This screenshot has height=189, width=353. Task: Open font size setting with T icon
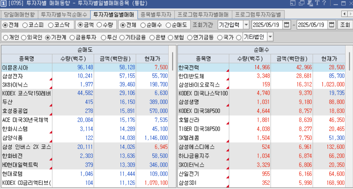(317, 3)
